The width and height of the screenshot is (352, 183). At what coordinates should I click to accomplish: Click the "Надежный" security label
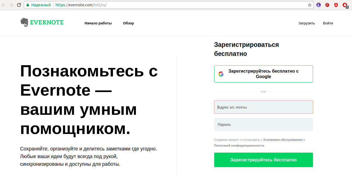(x=41, y=5)
